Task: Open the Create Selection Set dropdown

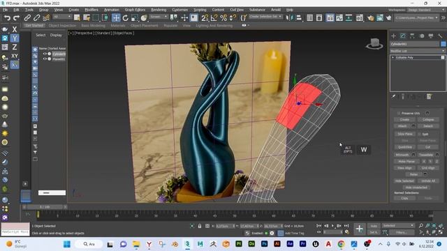Action: (x=265, y=17)
